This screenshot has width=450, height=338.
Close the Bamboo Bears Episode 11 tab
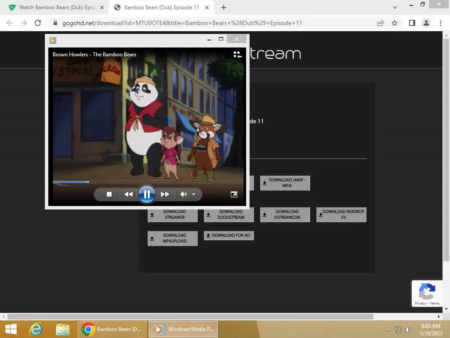(x=207, y=8)
